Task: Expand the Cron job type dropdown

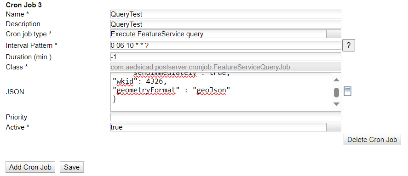Action: pyautogui.click(x=333, y=34)
